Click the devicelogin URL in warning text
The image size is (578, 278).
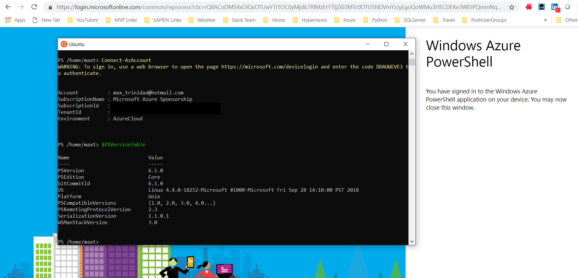coord(270,67)
